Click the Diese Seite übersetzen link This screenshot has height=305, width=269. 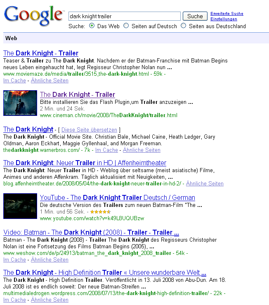click(89, 130)
